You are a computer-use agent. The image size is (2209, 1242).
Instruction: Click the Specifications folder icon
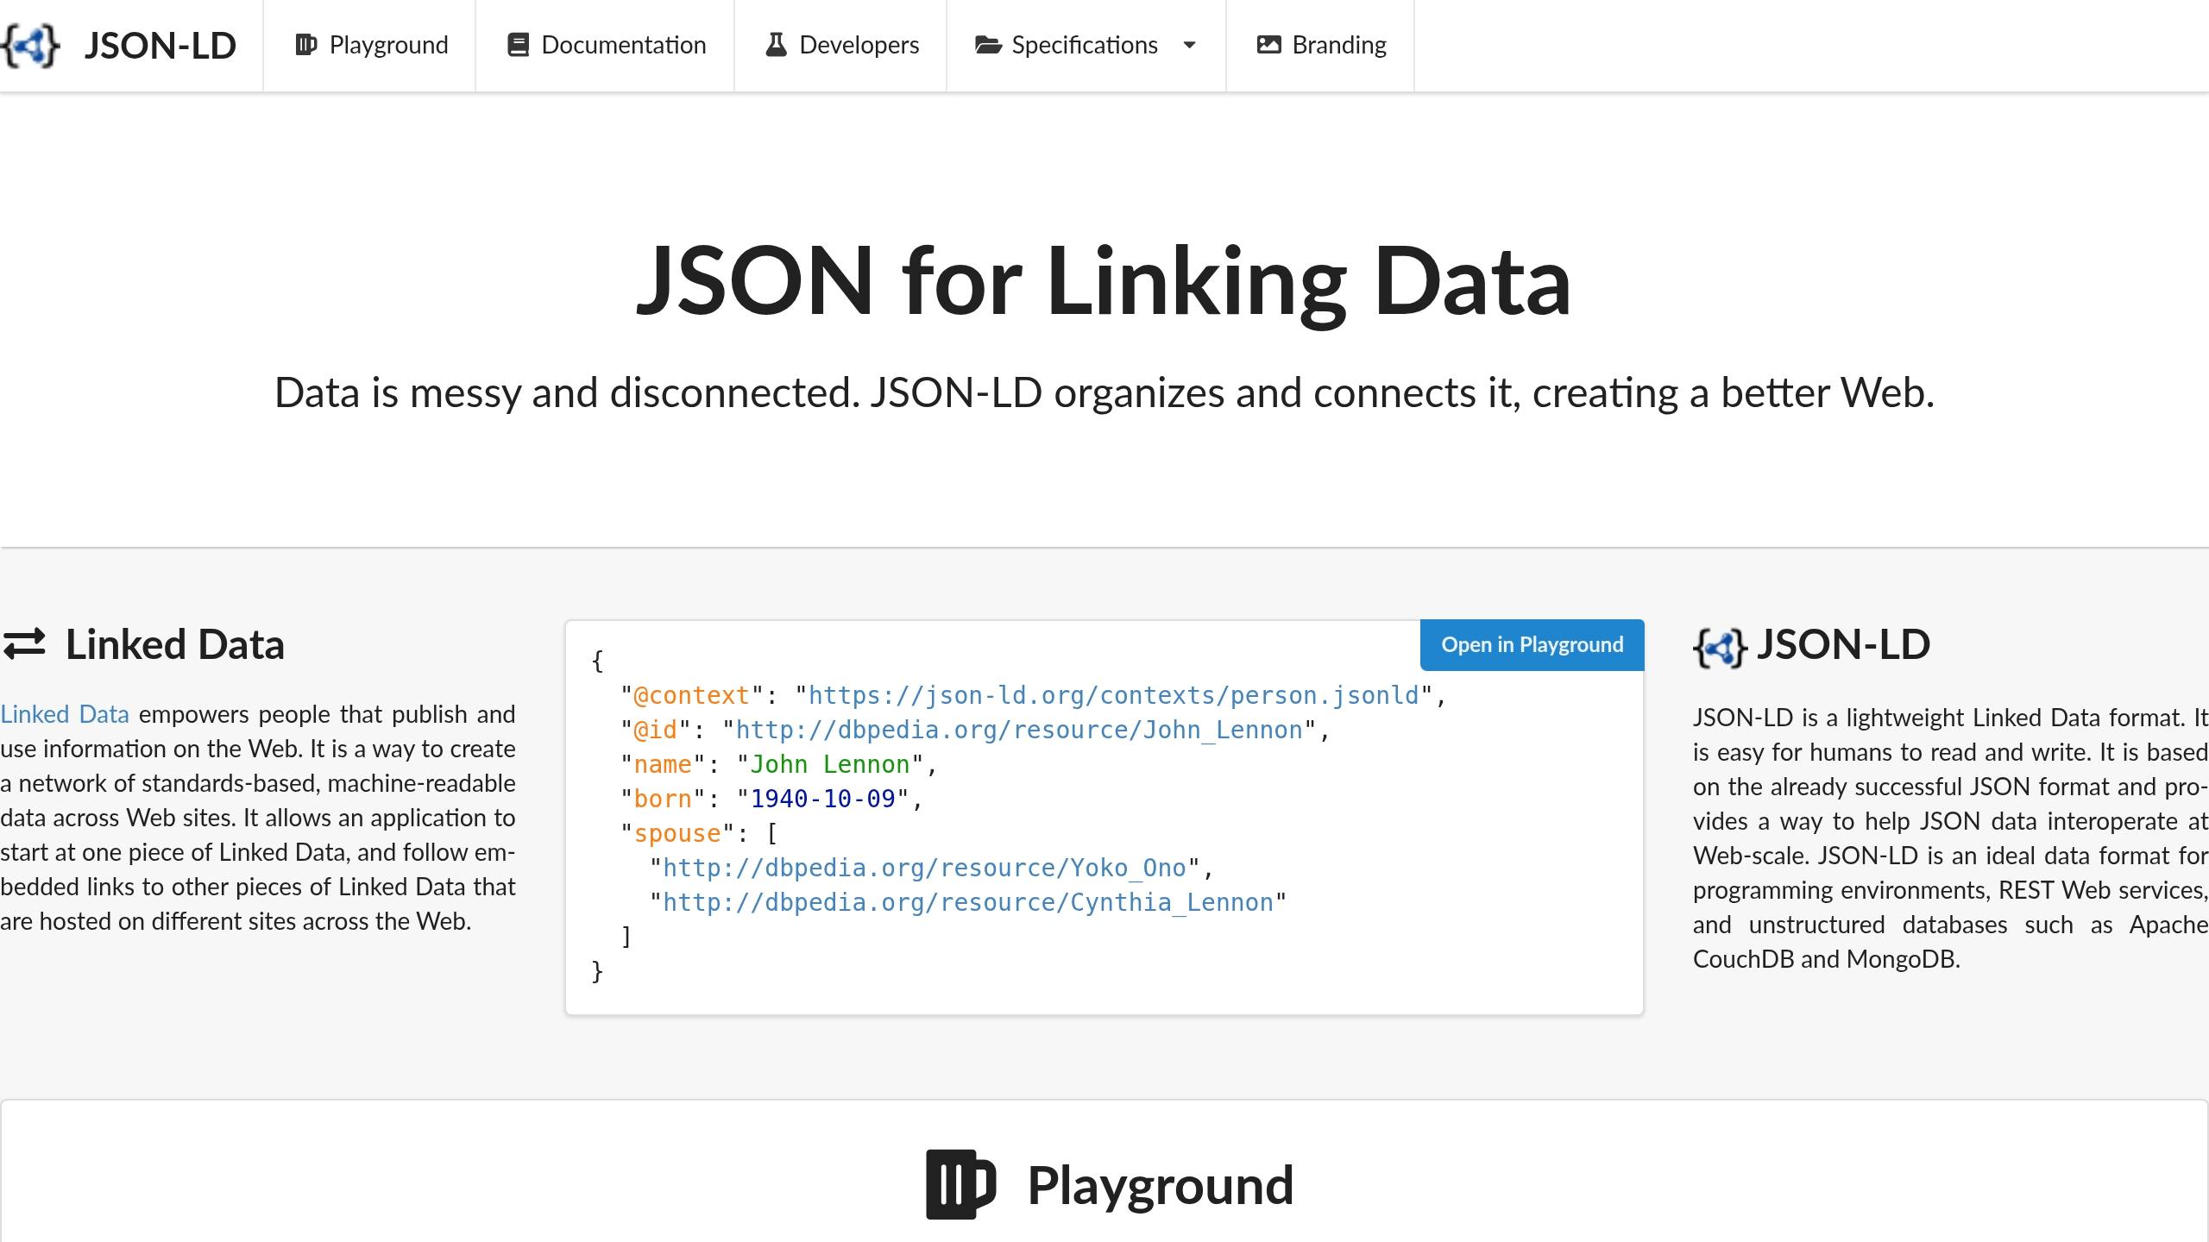(x=988, y=45)
